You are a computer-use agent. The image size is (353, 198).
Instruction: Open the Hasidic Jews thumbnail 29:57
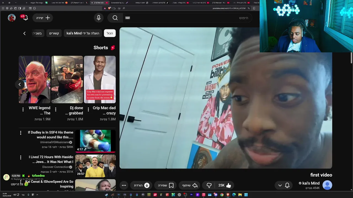tap(95, 166)
